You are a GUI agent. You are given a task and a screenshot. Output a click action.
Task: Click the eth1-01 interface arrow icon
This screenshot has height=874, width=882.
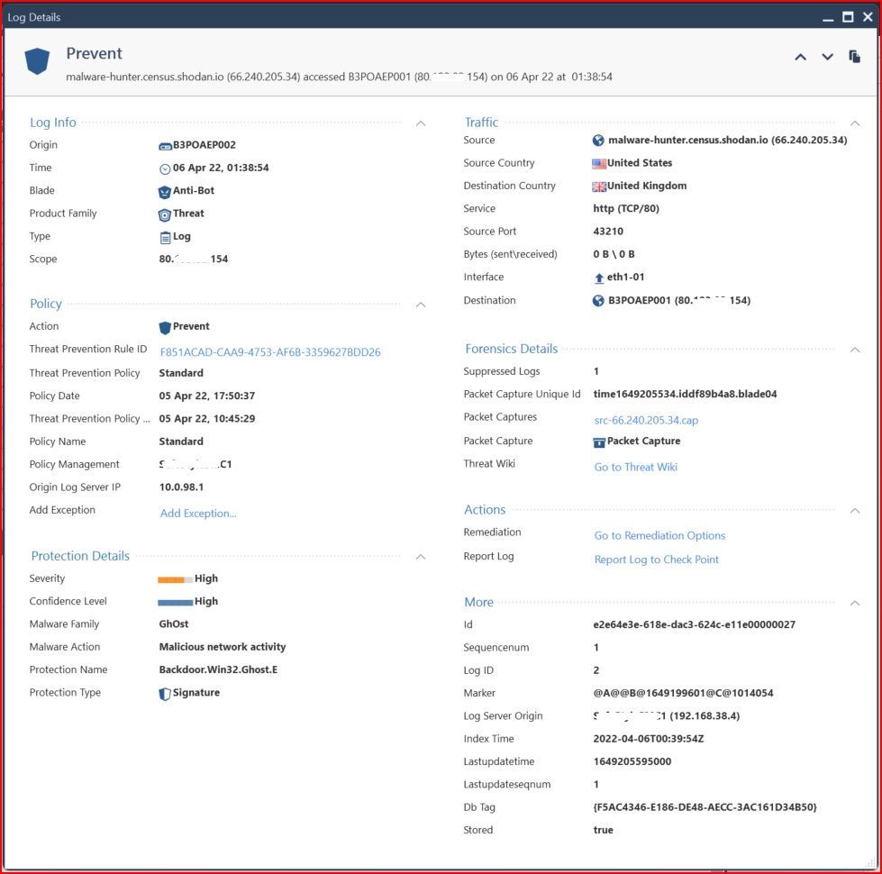pyautogui.click(x=599, y=278)
